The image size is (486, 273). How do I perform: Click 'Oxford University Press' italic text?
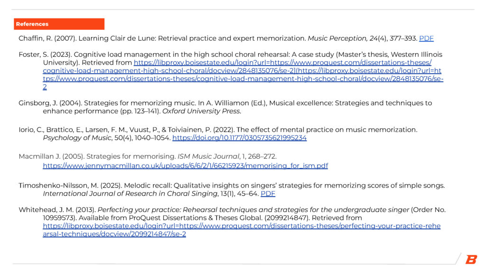click(x=202, y=111)
